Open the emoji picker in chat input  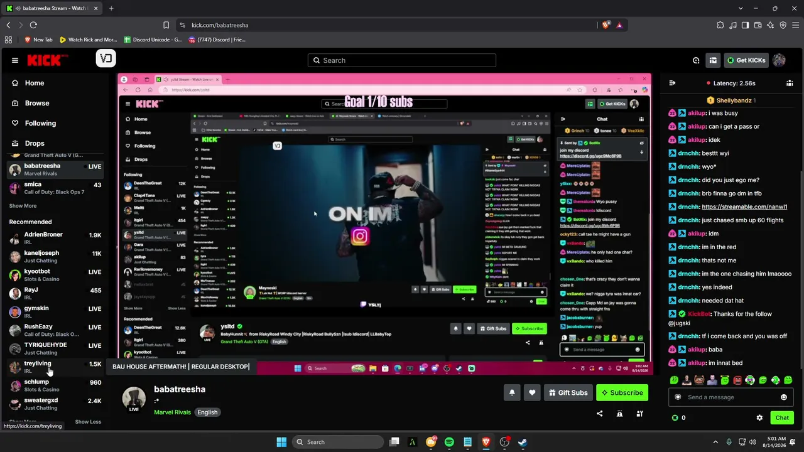[x=784, y=397]
